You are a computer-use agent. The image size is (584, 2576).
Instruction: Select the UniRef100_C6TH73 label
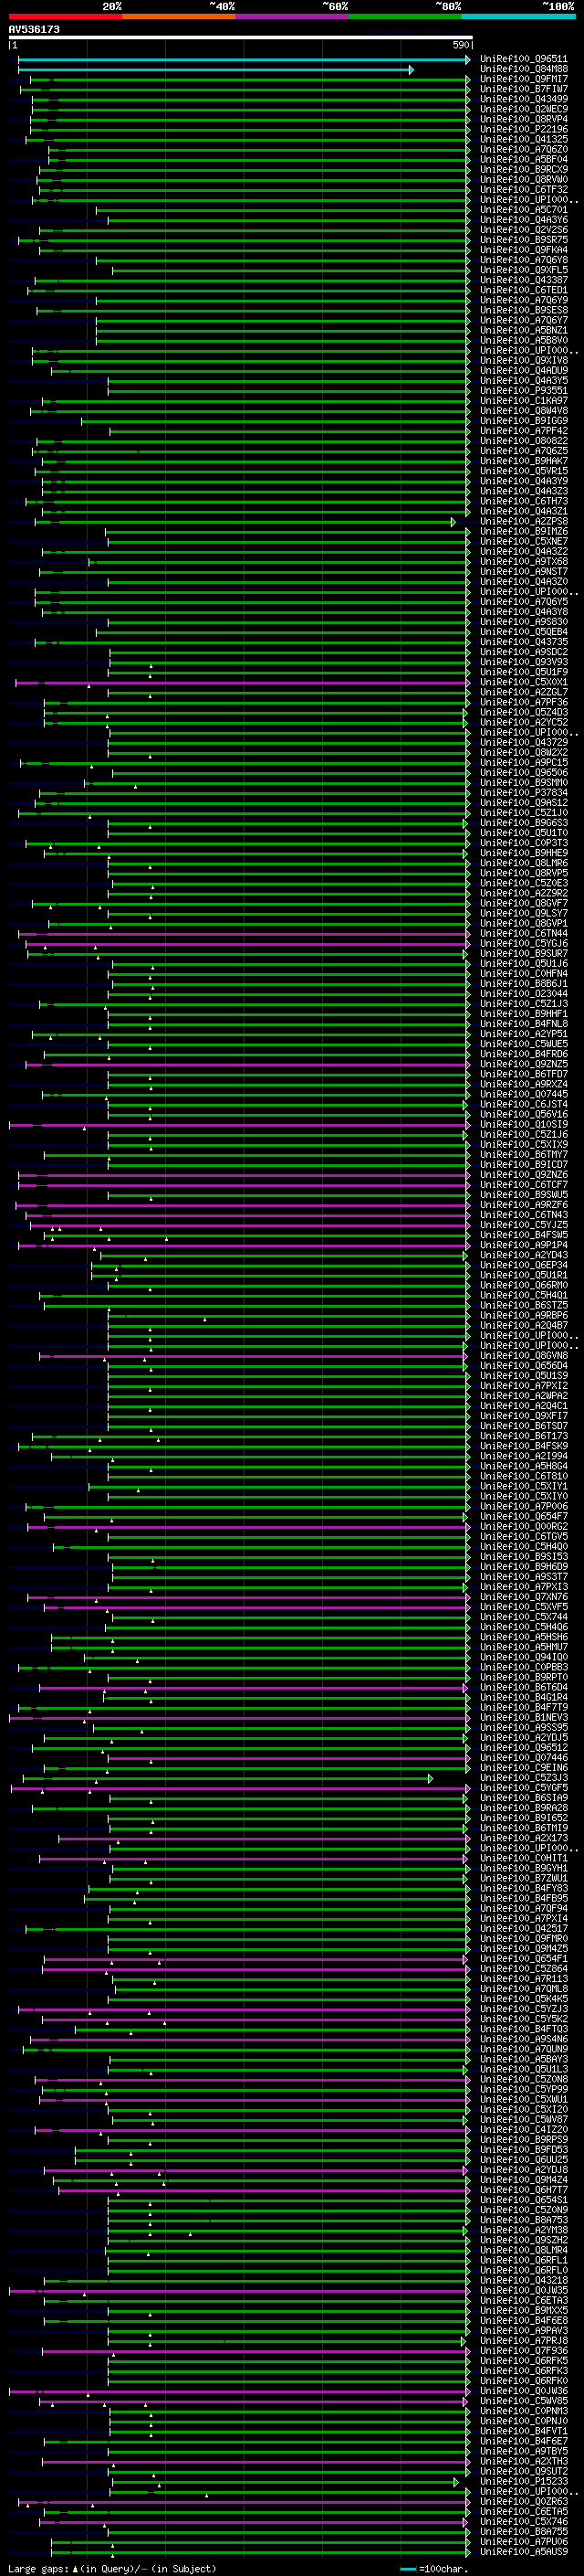(524, 502)
